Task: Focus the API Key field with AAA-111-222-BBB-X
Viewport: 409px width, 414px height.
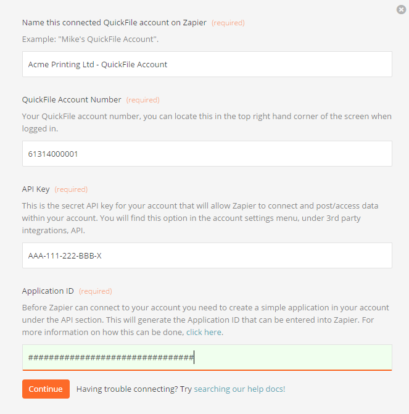Action: click(x=207, y=255)
